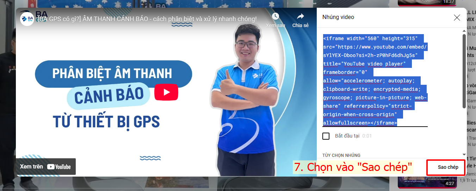The height and width of the screenshot is (191, 476).
Task: Click the BA GPS channel logo
Action: [27, 19]
